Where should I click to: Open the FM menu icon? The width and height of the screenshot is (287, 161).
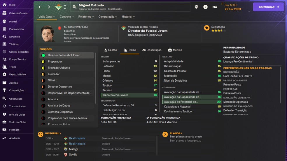pyautogui.click(x=214, y=7)
